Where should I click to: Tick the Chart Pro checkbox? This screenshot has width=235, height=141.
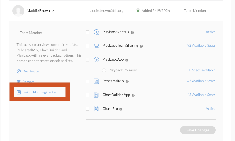coord(87,109)
